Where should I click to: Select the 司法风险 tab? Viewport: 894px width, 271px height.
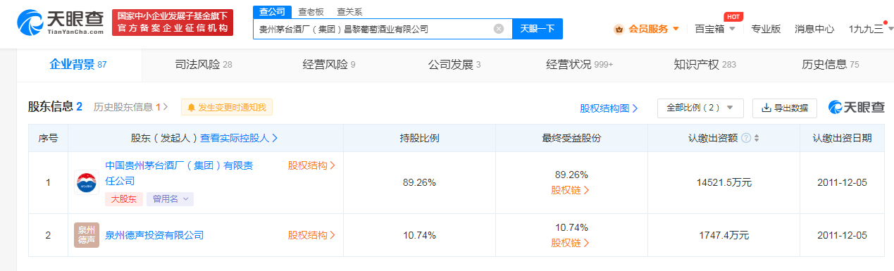point(204,65)
